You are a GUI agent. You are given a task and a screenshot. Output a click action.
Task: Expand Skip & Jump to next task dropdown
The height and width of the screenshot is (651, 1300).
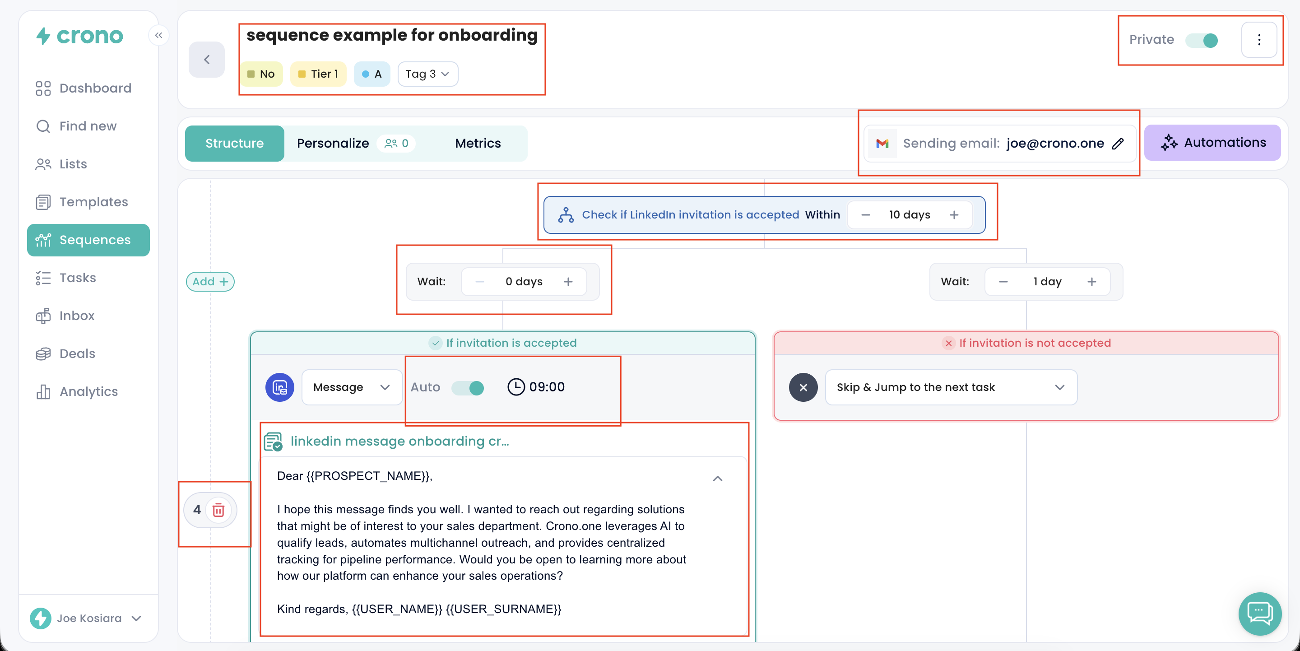pos(951,387)
